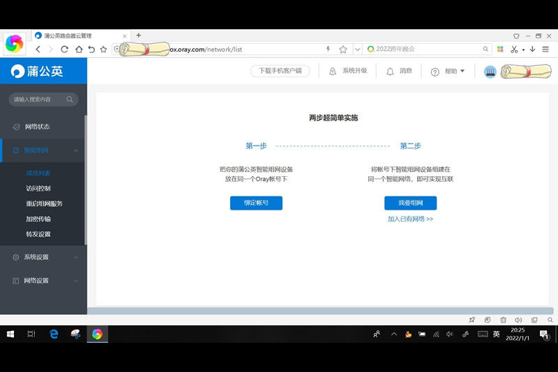Viewport: 558px width, 372px height.
Task: Click the magnifier icon in sidebar search
Action: click(70, 99)
